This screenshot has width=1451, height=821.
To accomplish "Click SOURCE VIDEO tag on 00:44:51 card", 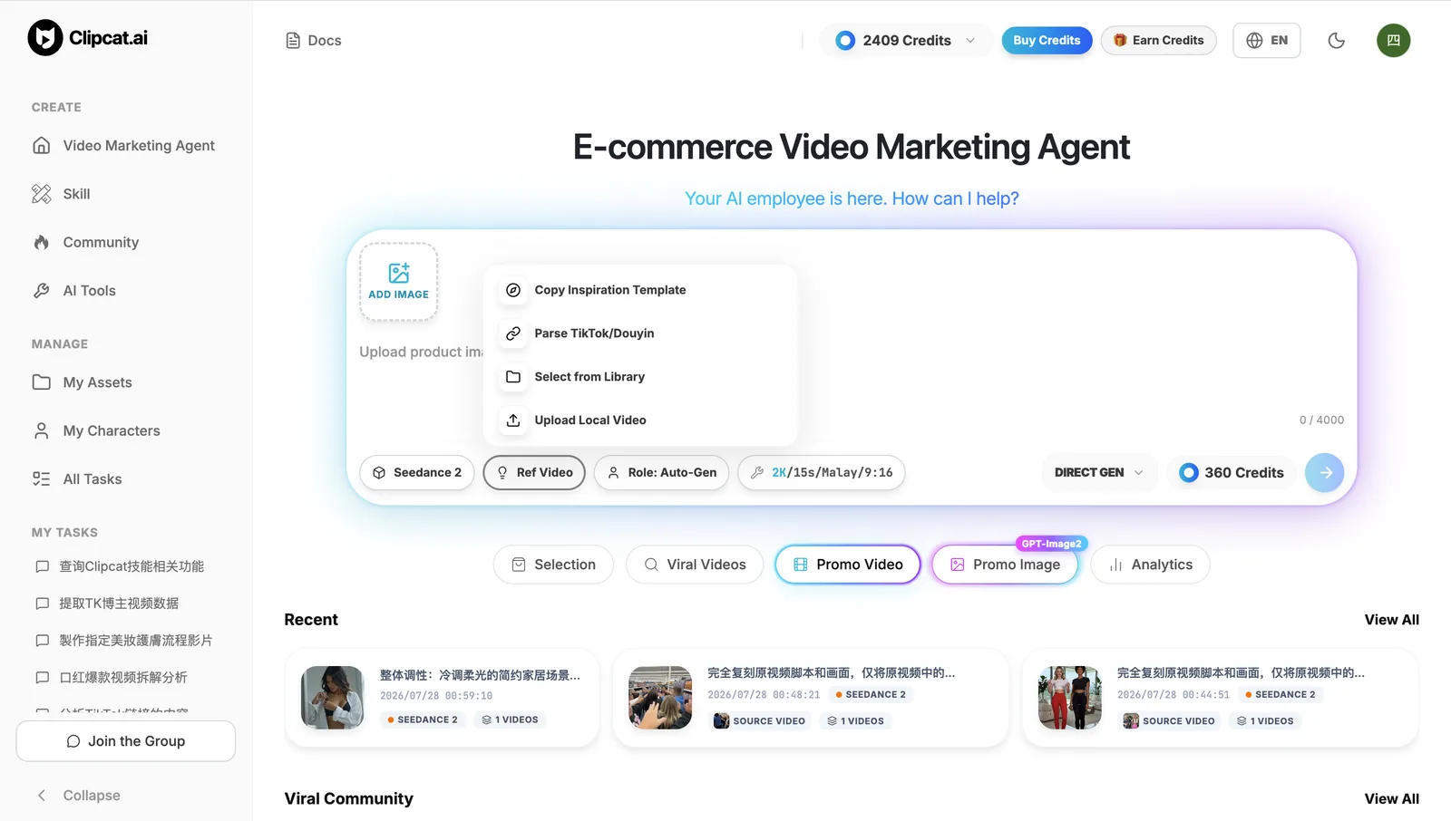I will [x=1169, y=721].
